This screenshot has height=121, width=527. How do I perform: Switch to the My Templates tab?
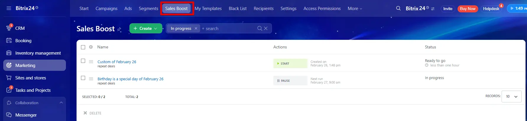point(208,9)
